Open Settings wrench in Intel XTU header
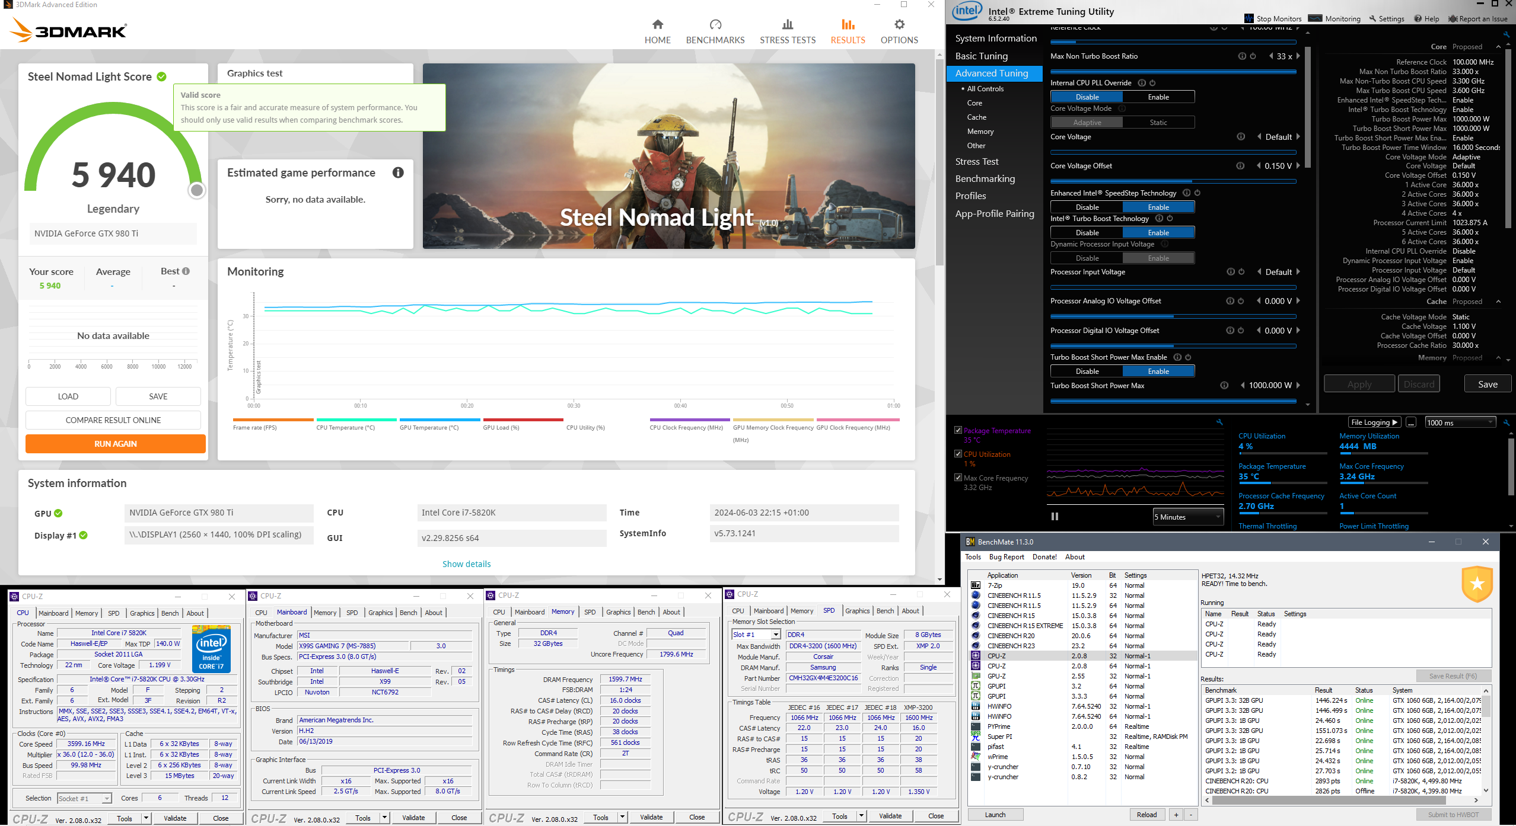Viewport: 1516px width, 826px height. [x=1372, y=18]
